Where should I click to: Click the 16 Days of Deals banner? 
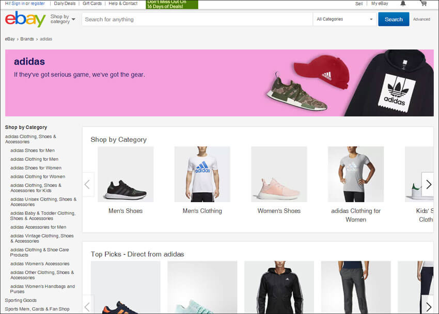(172, 4)
